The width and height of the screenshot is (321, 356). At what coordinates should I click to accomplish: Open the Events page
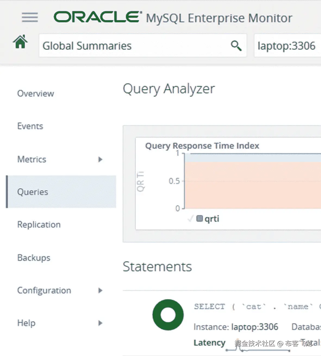click(x=30, y=126)
